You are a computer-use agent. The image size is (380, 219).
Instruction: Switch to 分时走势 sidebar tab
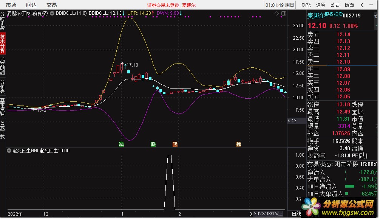2,20
